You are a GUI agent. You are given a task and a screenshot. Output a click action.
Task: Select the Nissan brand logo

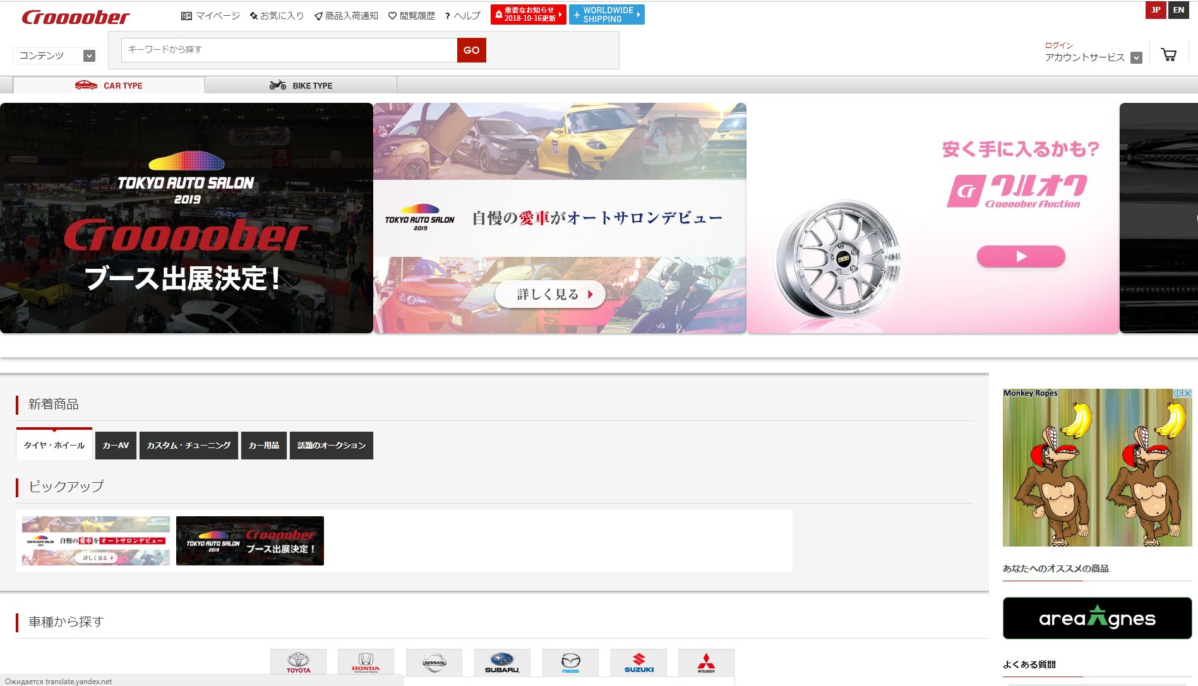point(434,662)
